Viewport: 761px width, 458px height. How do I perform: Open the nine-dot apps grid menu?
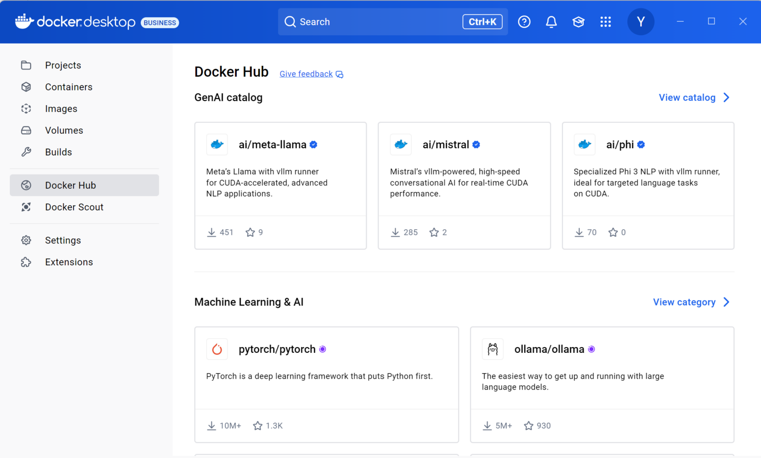(605, 22)
